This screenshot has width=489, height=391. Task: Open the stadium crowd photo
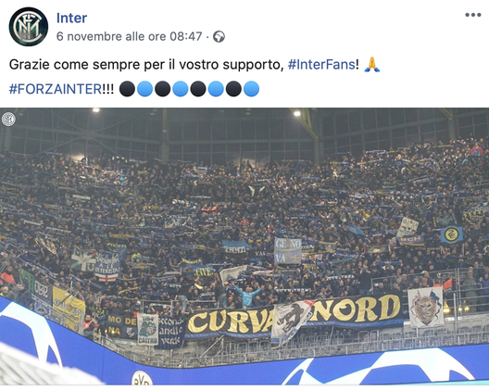(244, 246)
